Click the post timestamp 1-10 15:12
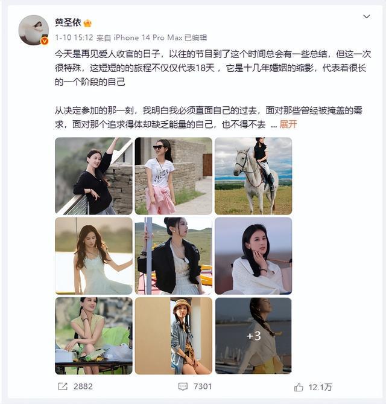Viewport: 386px width, 404px height. (74, 38)
